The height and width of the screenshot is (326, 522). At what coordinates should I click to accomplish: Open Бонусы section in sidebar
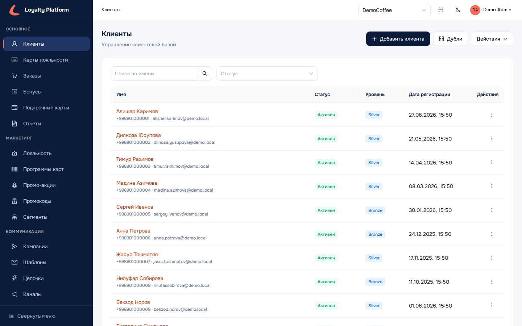click(x=46, y=92)
